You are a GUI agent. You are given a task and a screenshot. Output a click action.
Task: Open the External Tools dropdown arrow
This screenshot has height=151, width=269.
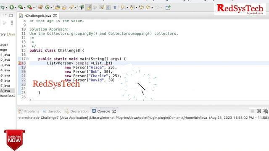[x=34, y=8]
